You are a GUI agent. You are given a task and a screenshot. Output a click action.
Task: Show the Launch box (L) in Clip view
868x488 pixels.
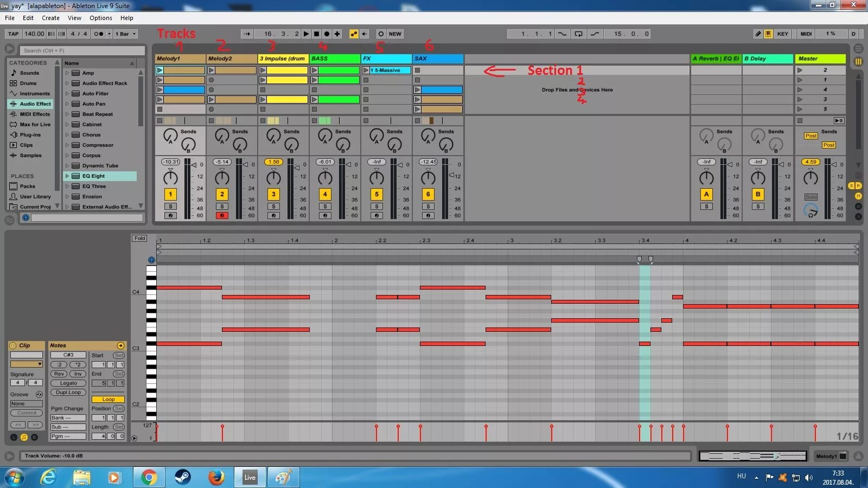tap(14, 437)
